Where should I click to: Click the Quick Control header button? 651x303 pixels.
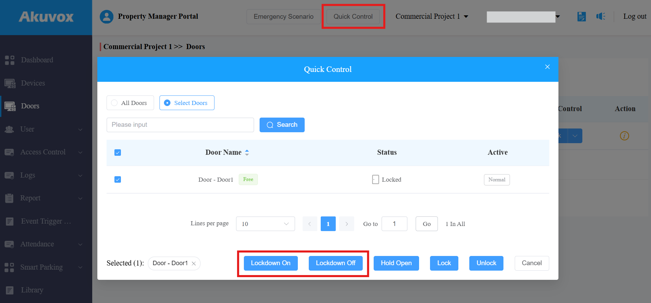(x=353, y=17)
